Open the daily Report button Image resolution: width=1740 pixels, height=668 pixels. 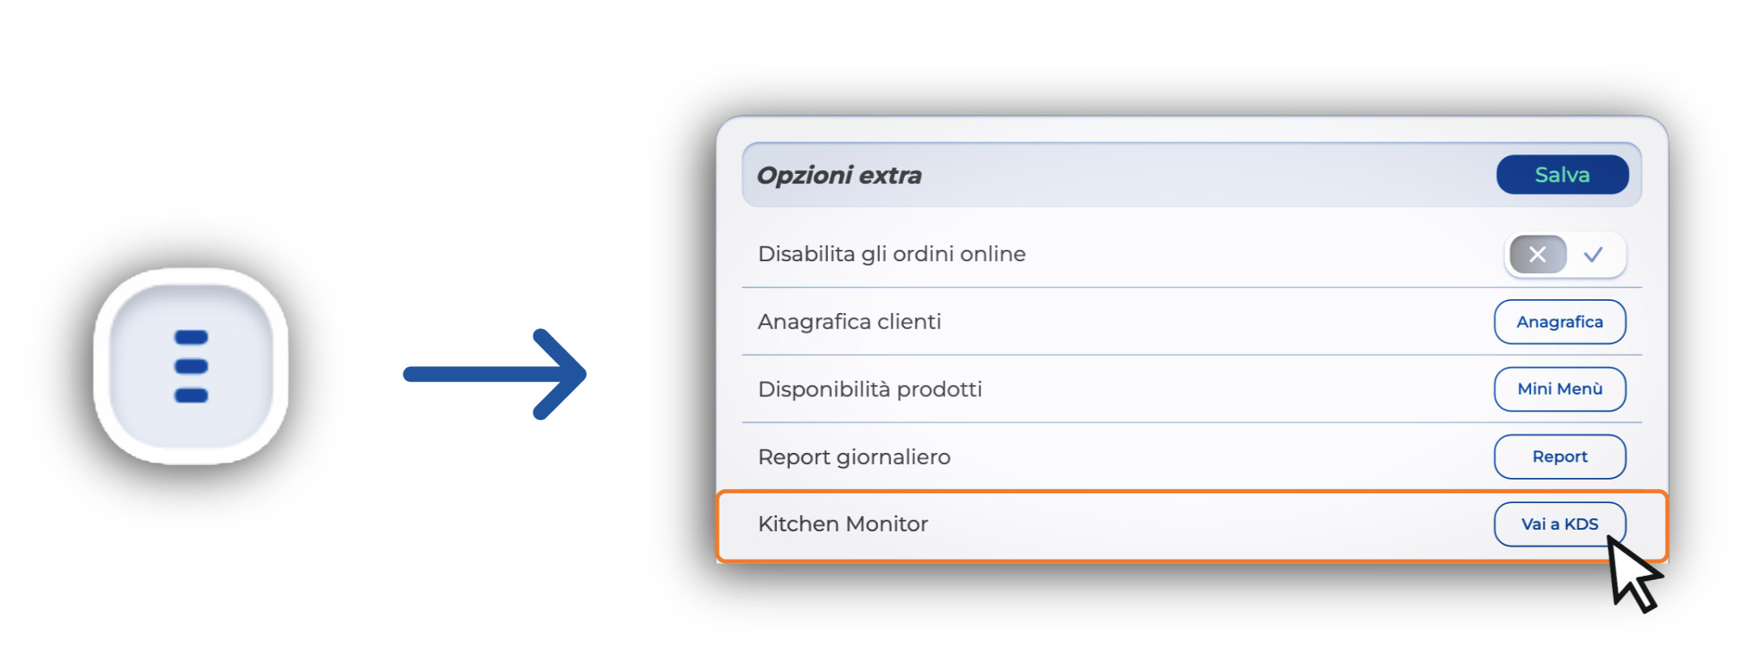click(1559, 457)
